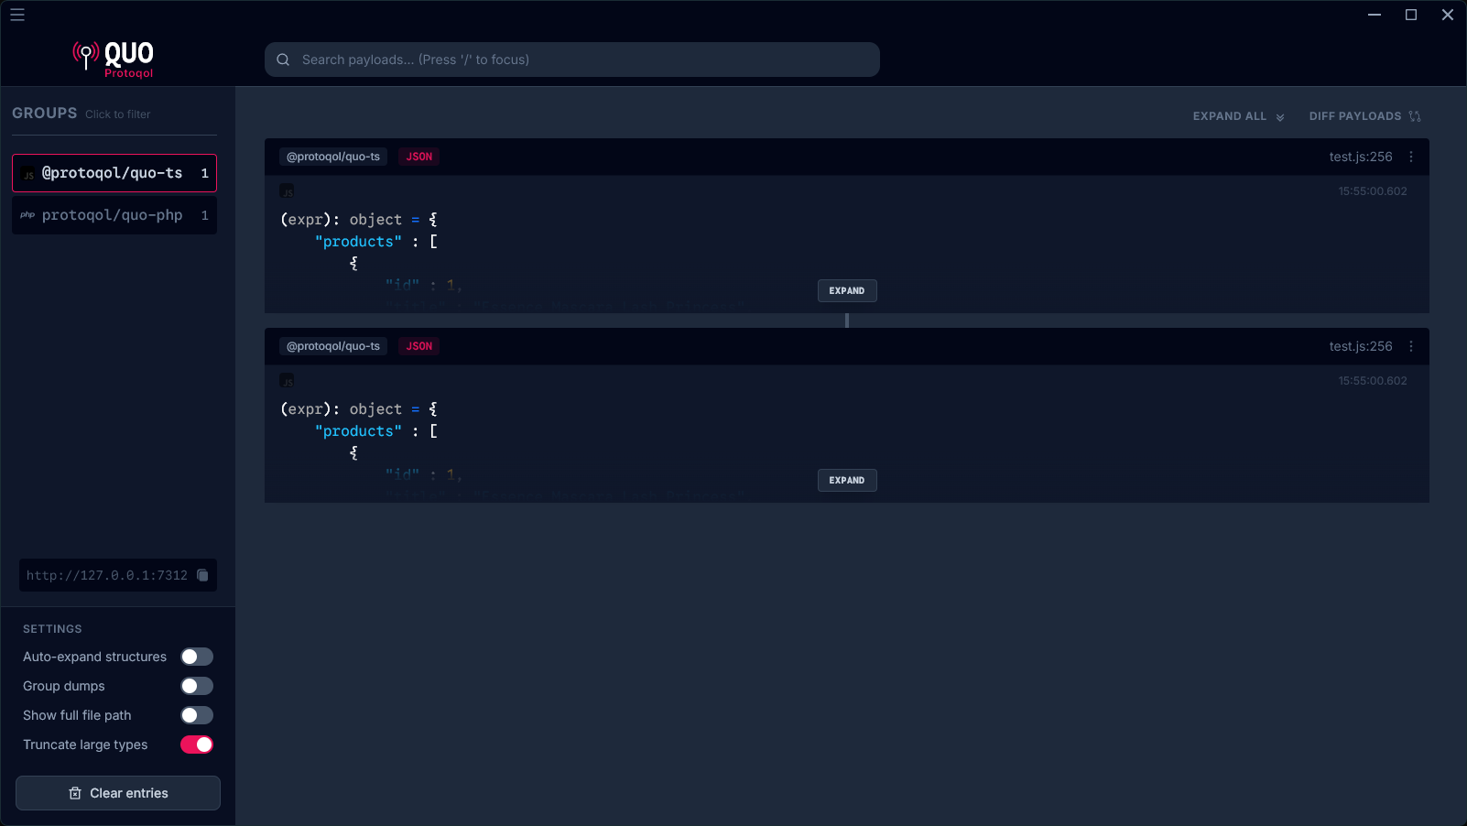
Task: Maximize the Quo window
Action: 1411,15
